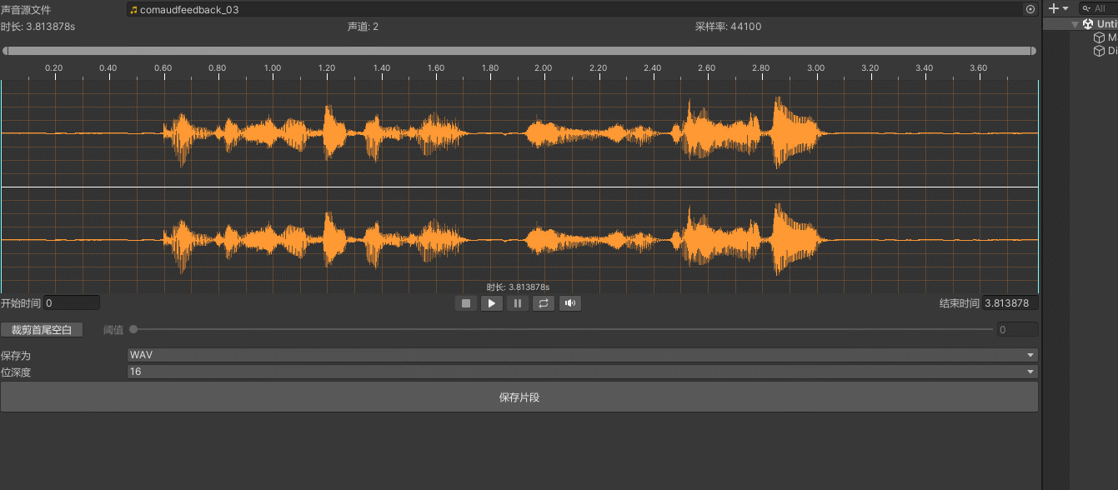The image size is (1118, 490).
Task: Collapse the Untitled scene in the Hierarchy
Action: pyautogui.click(x=1075, y=24)
